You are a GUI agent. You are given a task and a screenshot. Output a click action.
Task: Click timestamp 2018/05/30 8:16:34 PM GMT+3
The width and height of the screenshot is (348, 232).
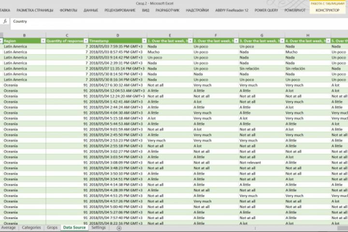click(x=117, y=79)
